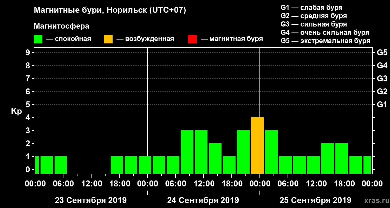The image size is (390, 208).
Task: Click the 'G1' right-axis label beside Kp 5
Action: 382,105
